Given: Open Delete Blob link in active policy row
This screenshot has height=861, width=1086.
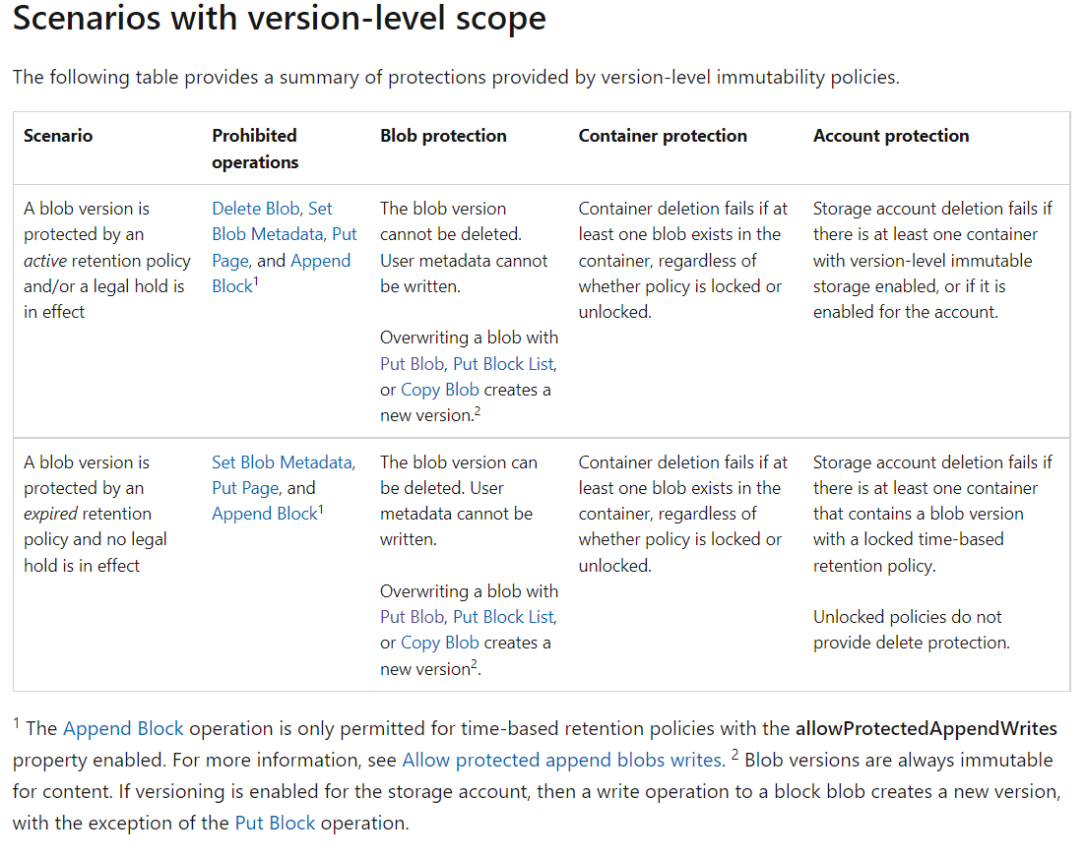Looking at the screenshot, I should click(x=255, y=209).
